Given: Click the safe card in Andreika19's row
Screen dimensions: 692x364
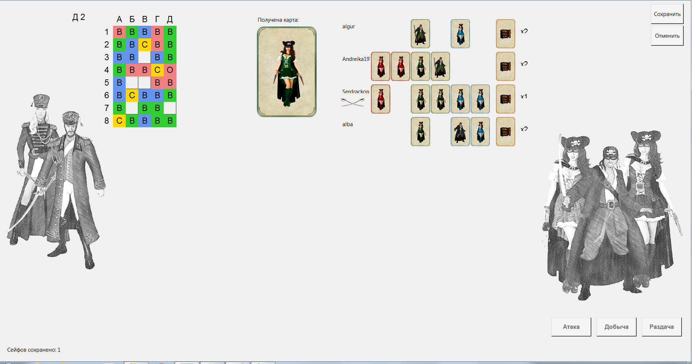Looking at the screenshot, I should [x=505, y=66].
